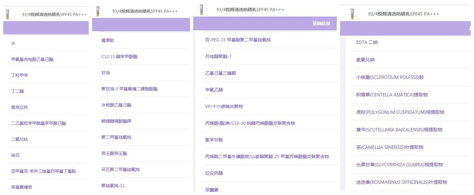
Task: View the 苯氧乙醇 ingredient details
Action: coord(214,90)
